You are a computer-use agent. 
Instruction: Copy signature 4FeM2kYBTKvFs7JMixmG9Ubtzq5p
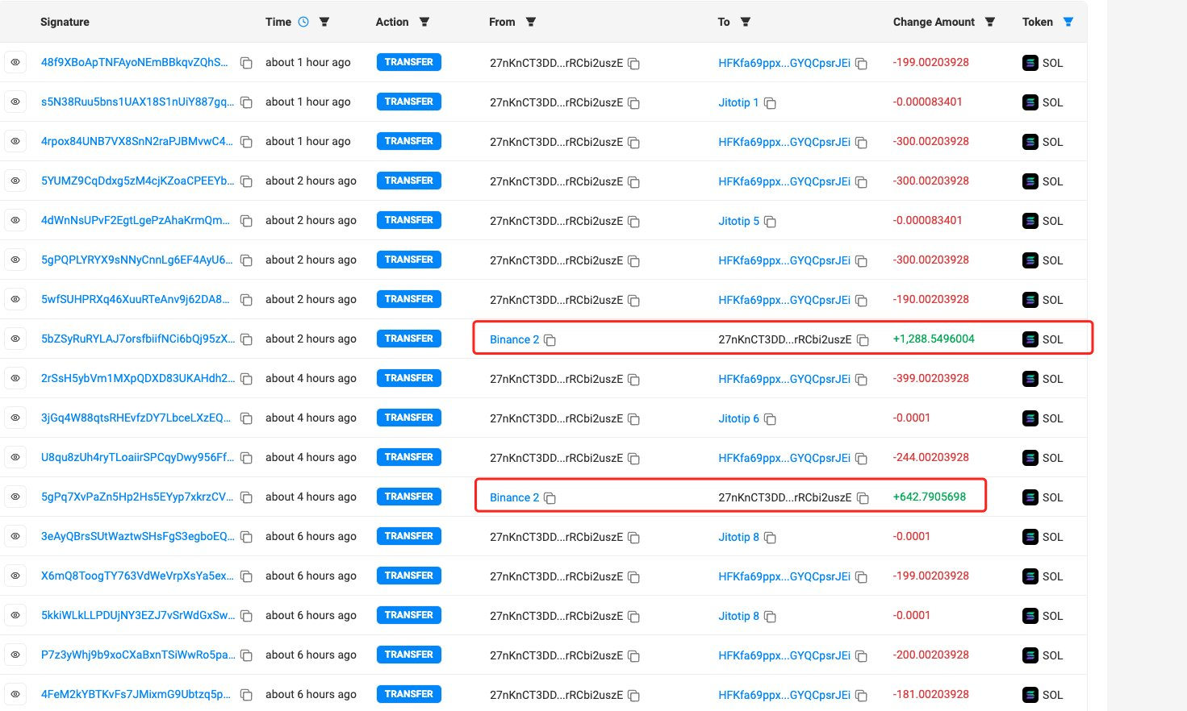[x=247, y=695]
